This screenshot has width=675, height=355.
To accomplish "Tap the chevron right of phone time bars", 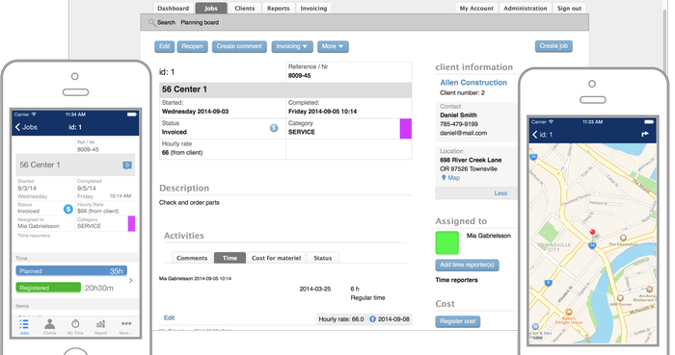I will [131, 280].
